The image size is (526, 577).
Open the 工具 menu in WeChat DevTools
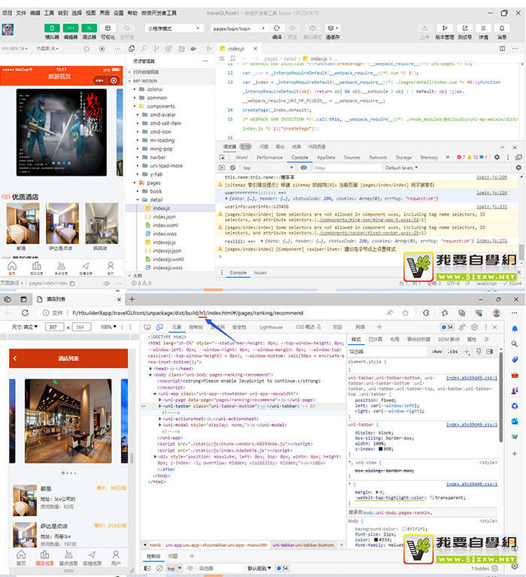[x=49, y=13]
